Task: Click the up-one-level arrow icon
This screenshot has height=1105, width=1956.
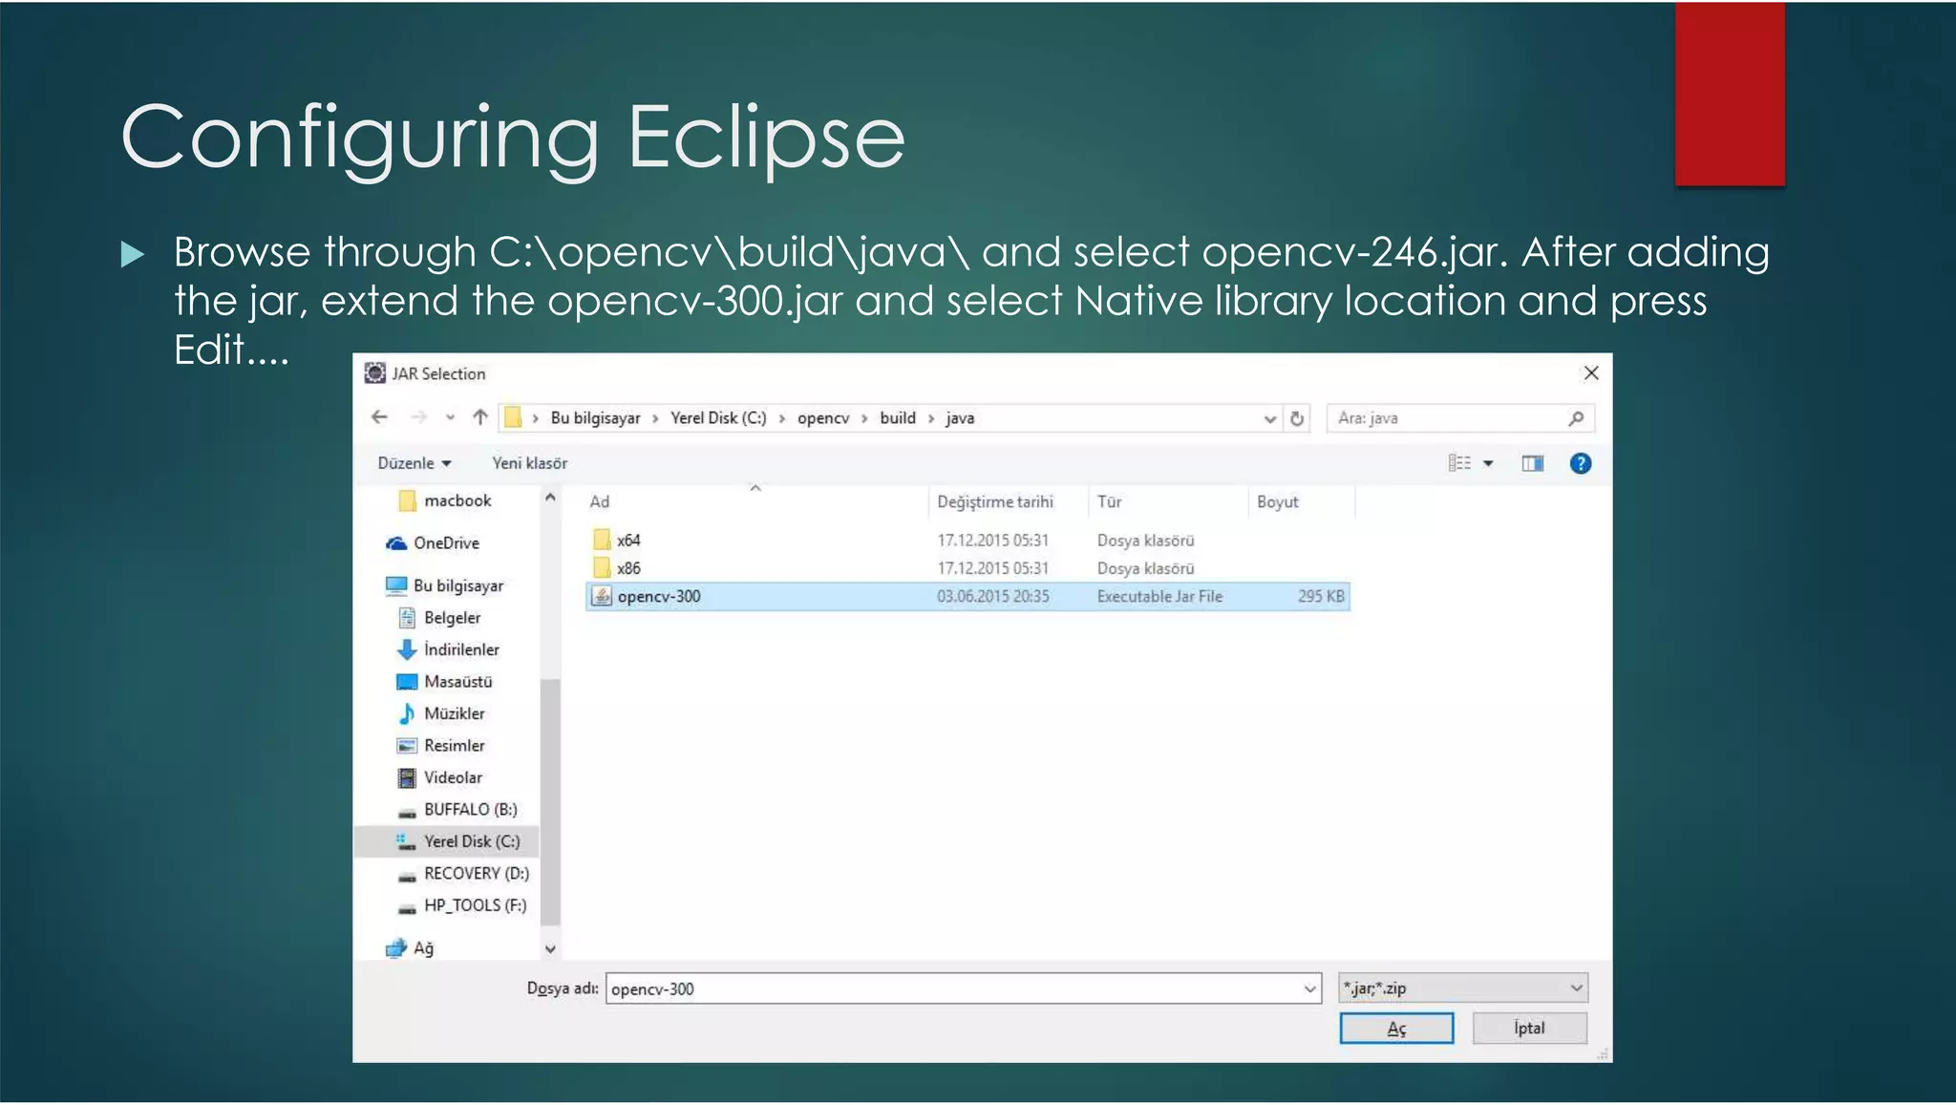Action: click(480, 417)
